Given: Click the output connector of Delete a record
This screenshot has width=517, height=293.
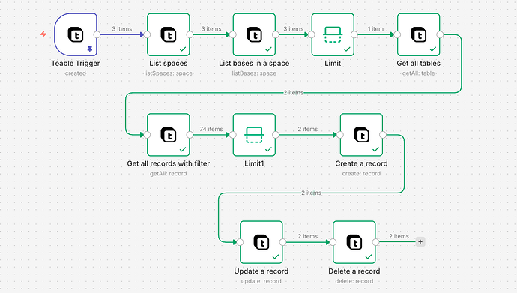Looking at the screenshot, I should click(375, 242).
